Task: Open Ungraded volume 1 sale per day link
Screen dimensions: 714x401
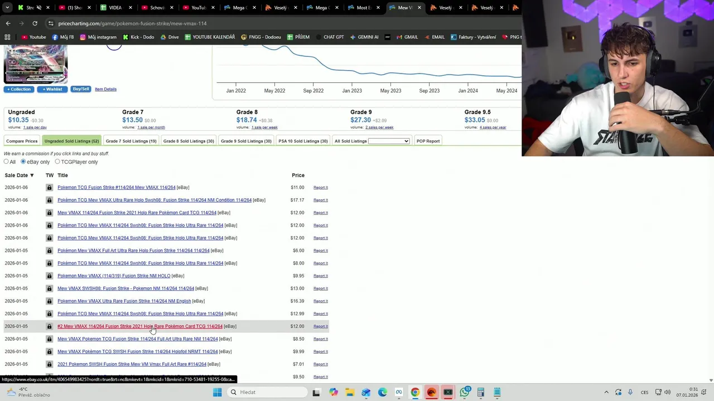Action: pyautogui.click(x=35, y=128)
